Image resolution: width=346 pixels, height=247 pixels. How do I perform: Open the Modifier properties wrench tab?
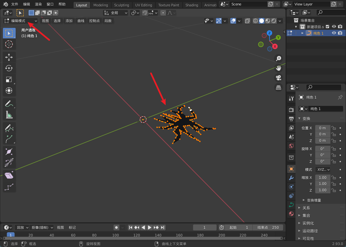[x=291, y=178]
